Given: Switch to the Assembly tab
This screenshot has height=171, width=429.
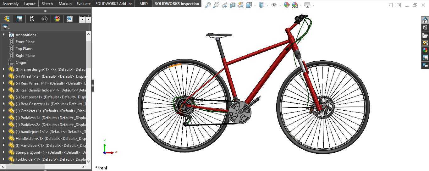Looking at the screenshot, I should (x=11, y=4).
